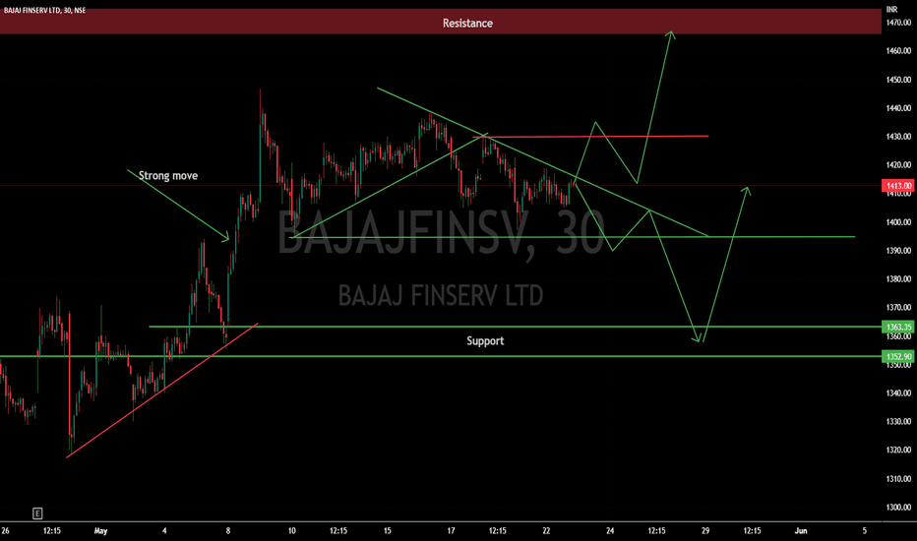Click the 1320.00 price axis value
Screen dimensions: 917x541
[x=899, y=451]
